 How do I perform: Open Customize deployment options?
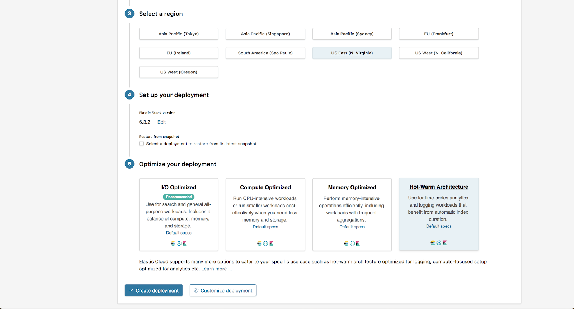(x=223, y=290)
